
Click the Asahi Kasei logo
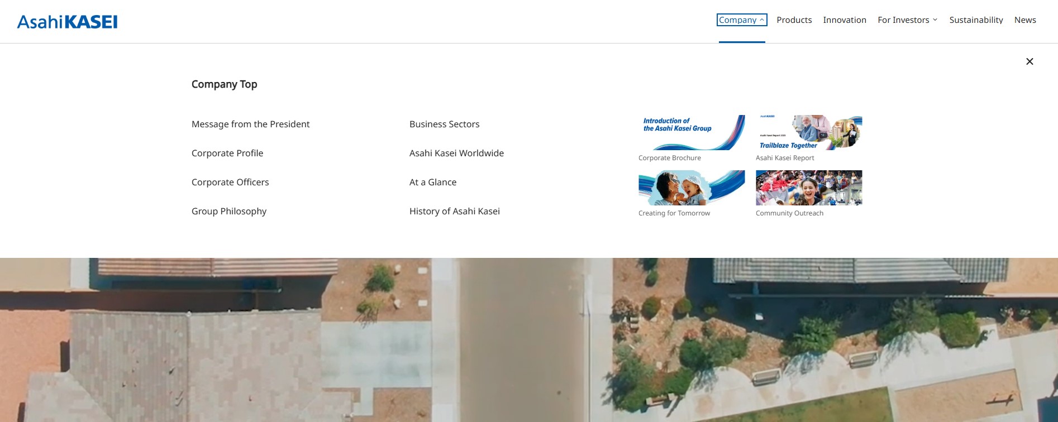68,22
